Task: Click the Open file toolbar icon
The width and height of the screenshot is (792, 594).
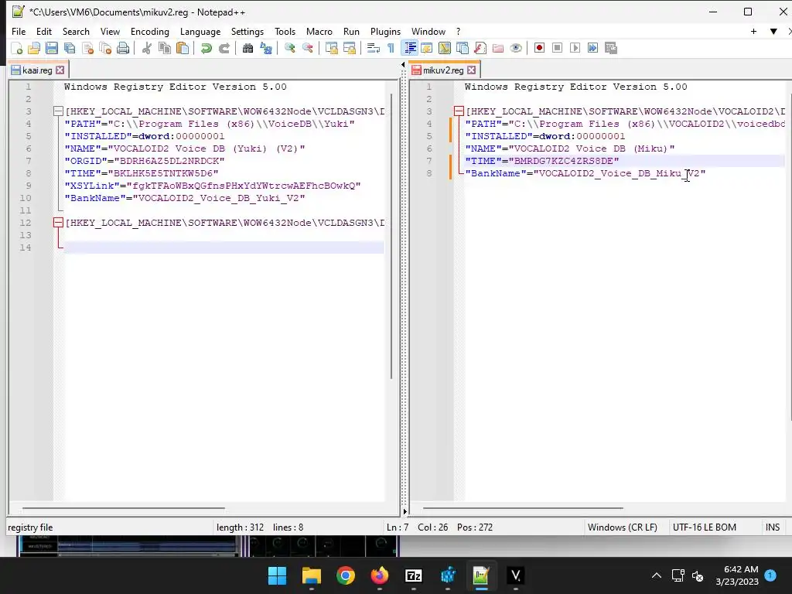Action: (34, 48)
